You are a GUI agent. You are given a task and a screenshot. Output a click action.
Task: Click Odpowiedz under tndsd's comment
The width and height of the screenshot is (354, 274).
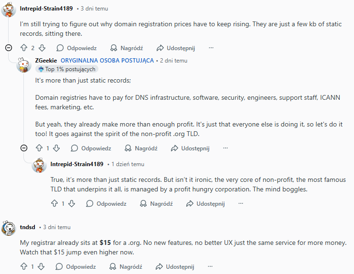[x=76, y=267]
